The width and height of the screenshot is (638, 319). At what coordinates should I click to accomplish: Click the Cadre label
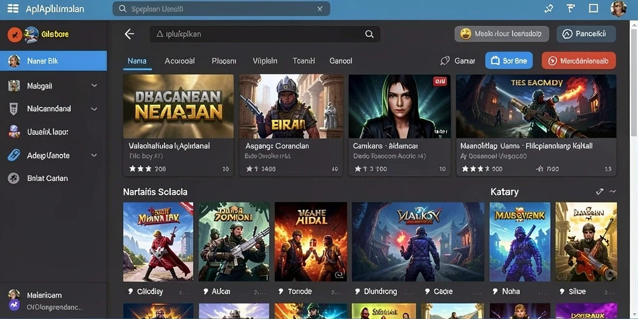443,292
